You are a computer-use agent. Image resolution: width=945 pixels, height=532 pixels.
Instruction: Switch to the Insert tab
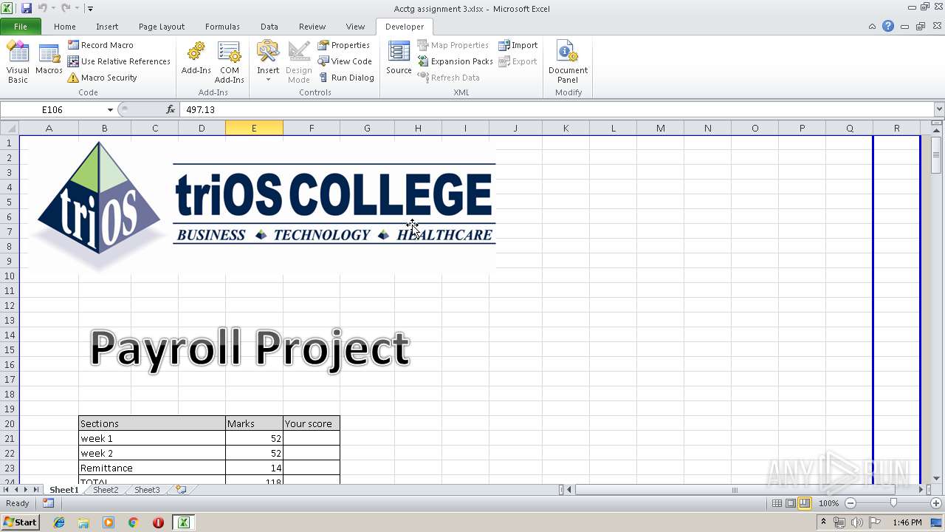pyautogui.click(x=107, y=27)
